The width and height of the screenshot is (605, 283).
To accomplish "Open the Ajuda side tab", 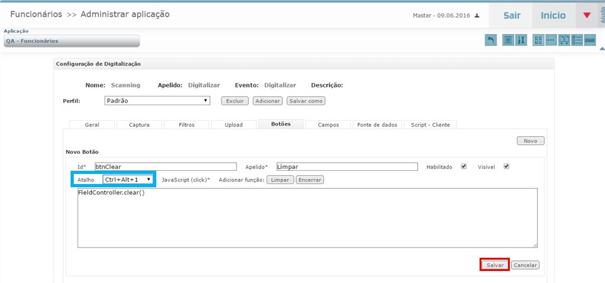I will [x=601, y=16].
